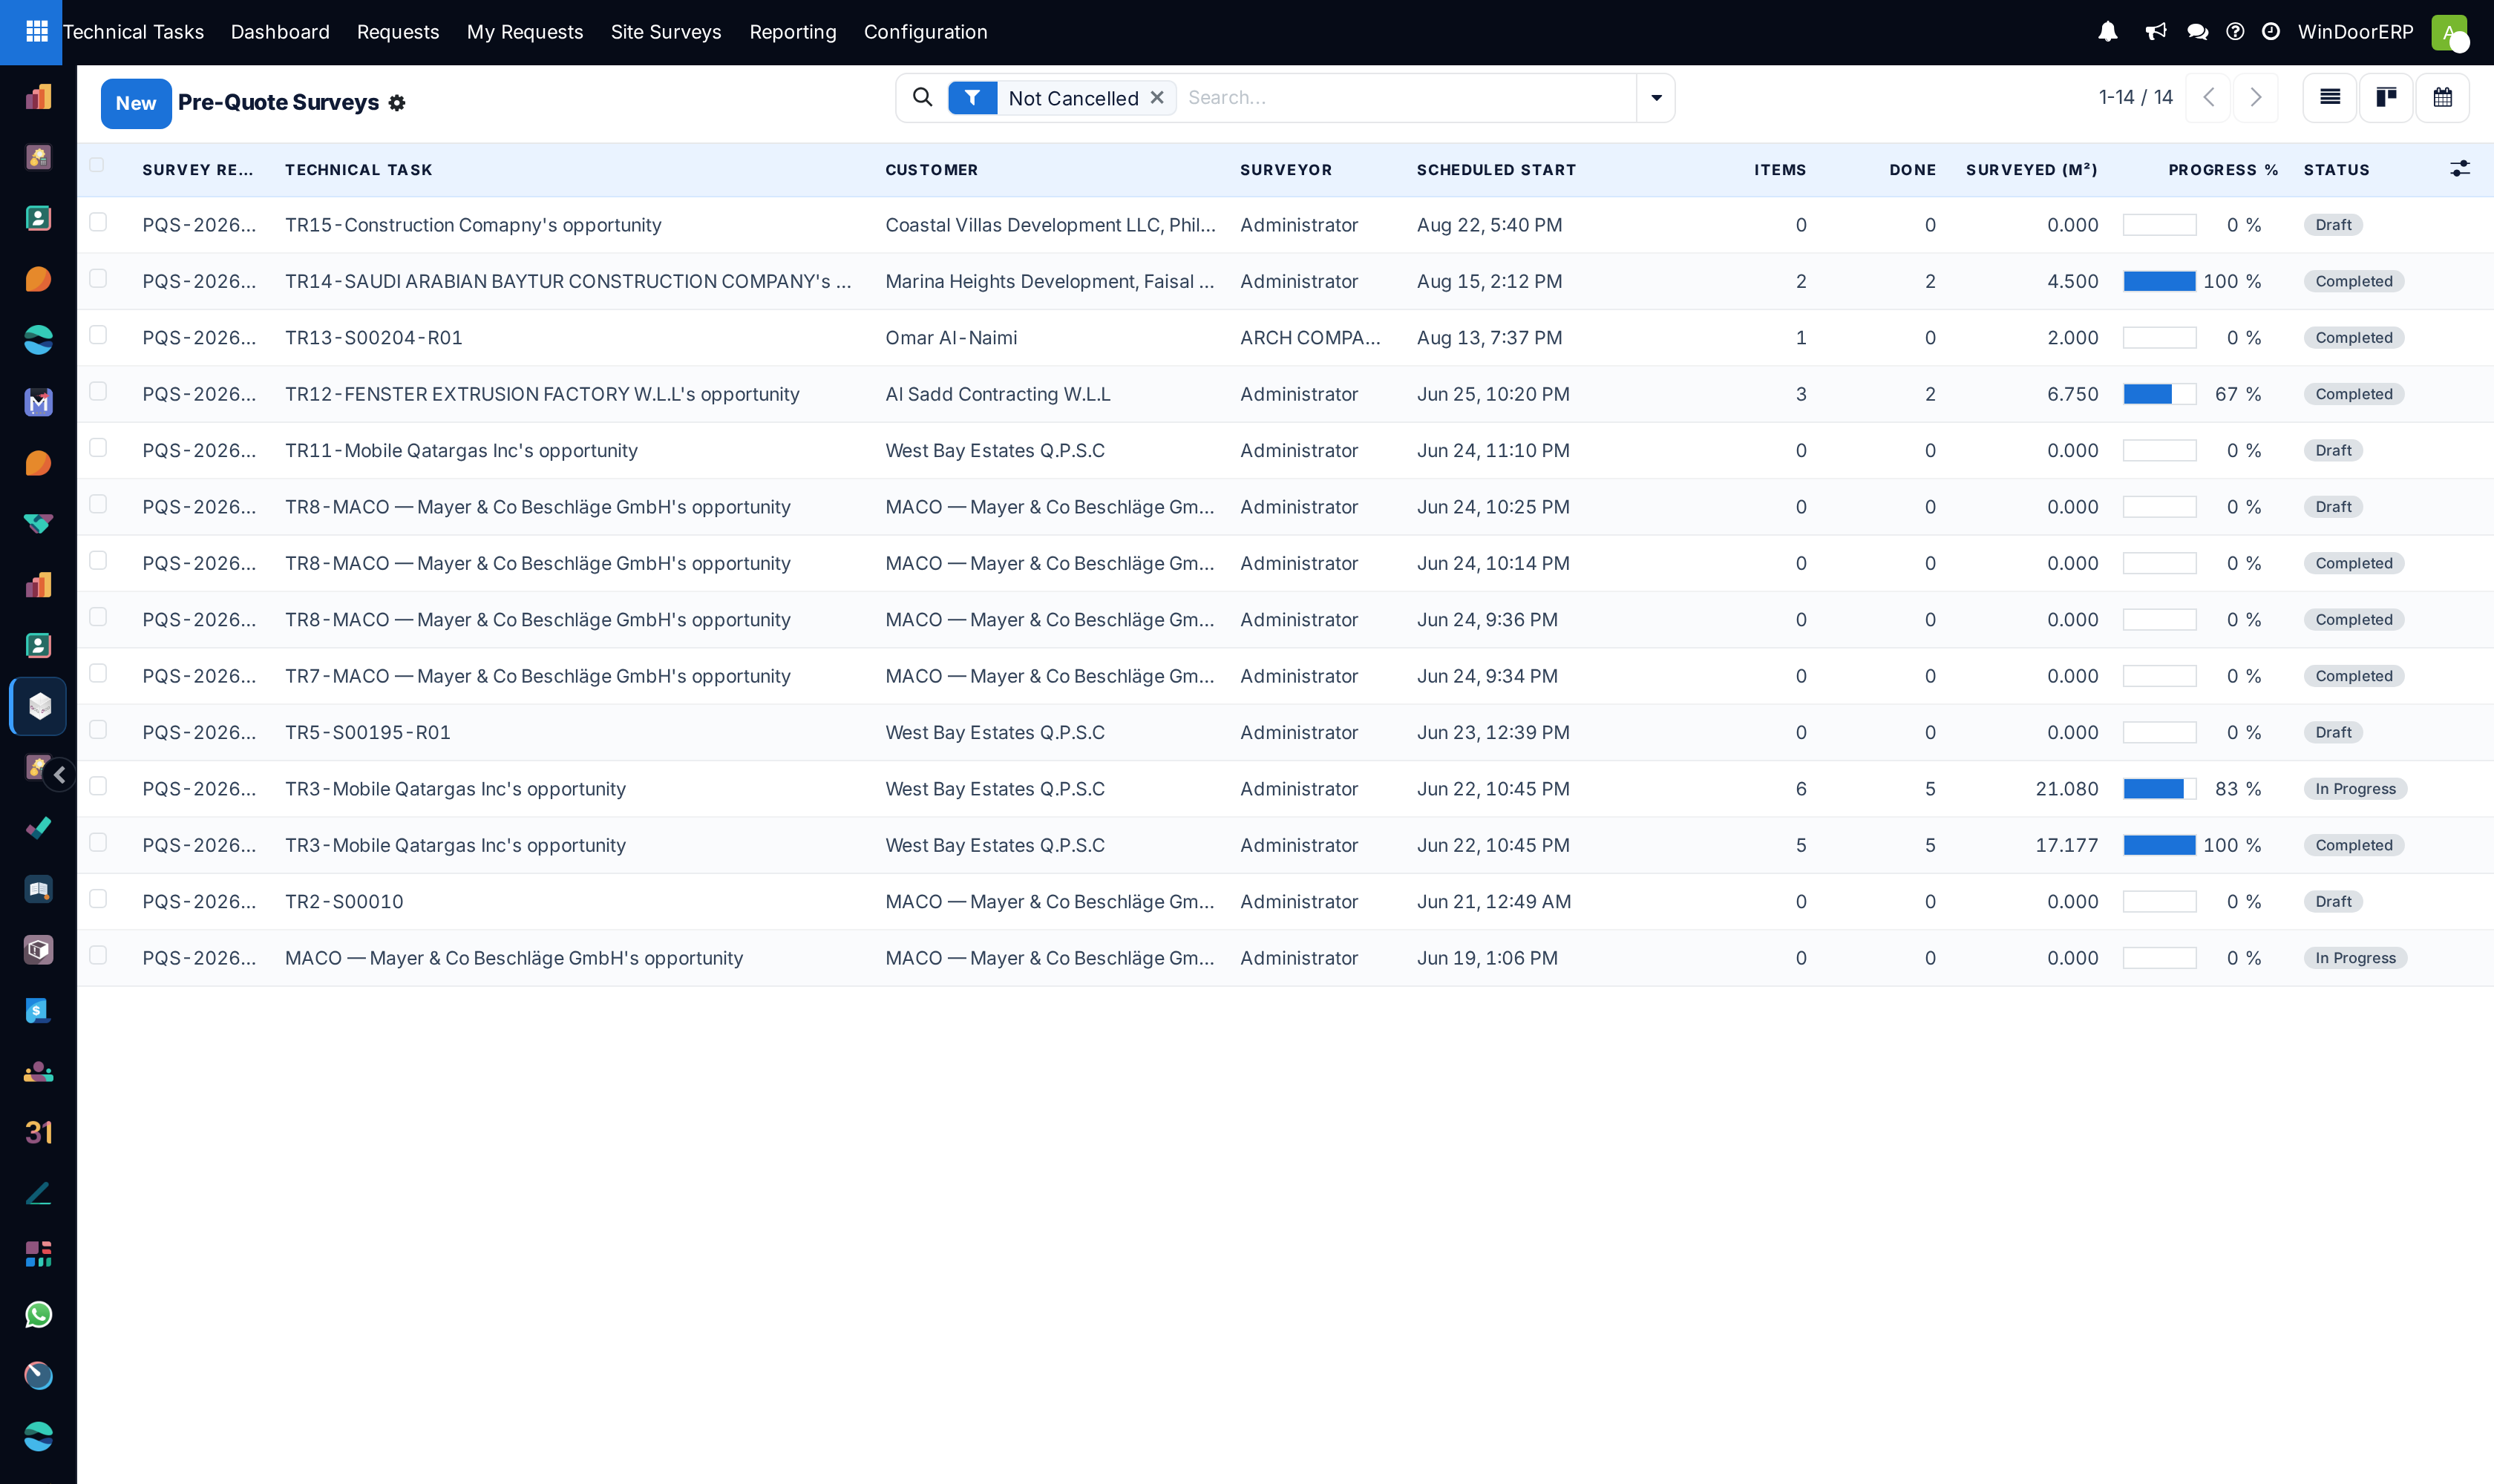Go to the previous page of records
Viewport: 2494px width, 1484px height.
2208,97
